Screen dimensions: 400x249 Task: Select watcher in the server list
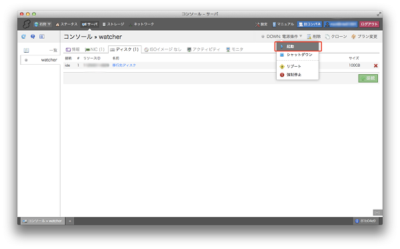click(40, 60)
